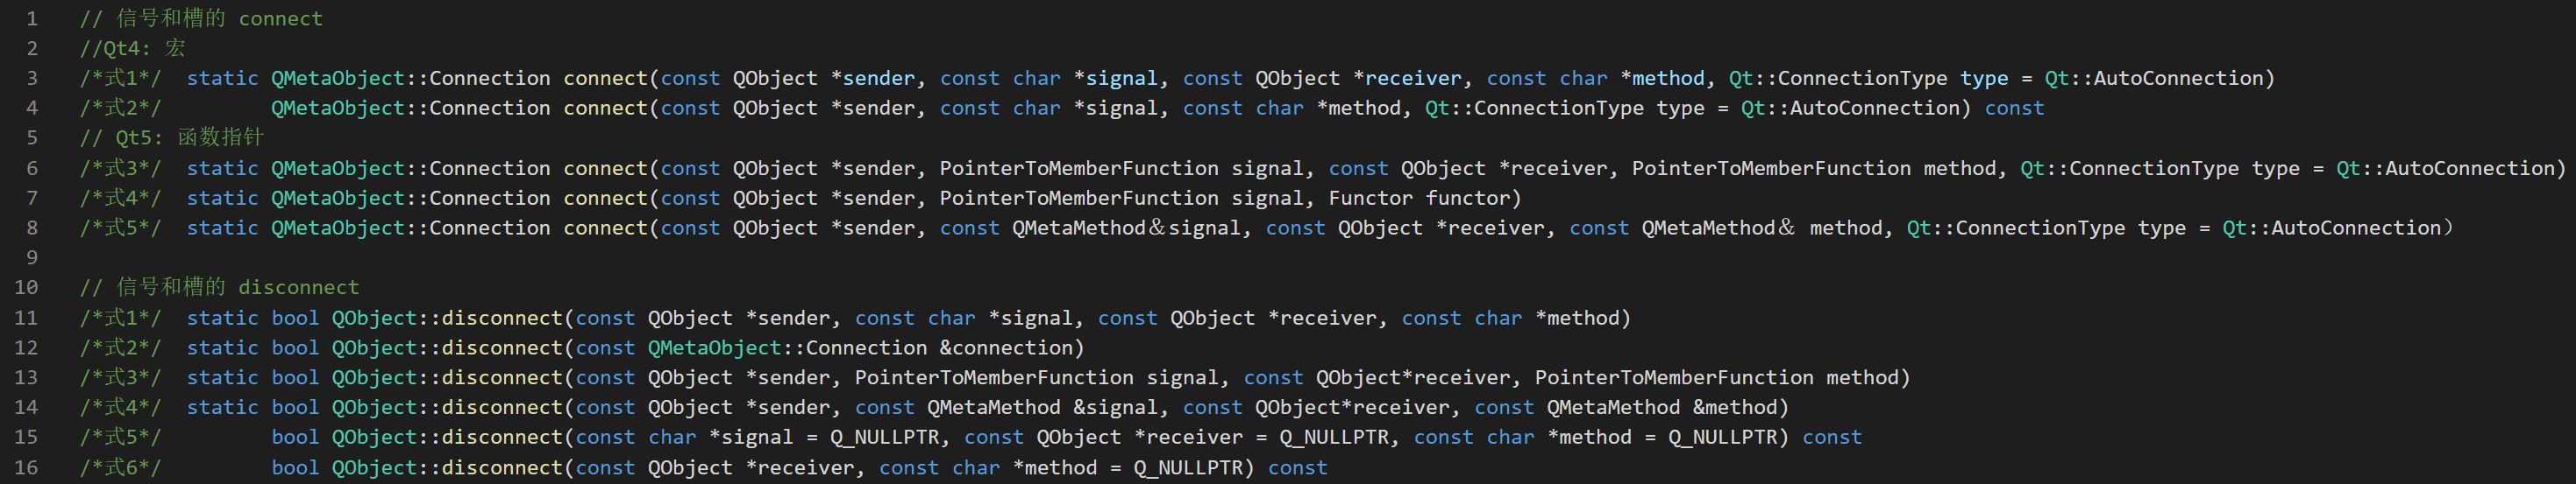This screenshot has width=2576, height=484.
Task: Click 'static' keyword on line 6
Action: coord(222,168)
